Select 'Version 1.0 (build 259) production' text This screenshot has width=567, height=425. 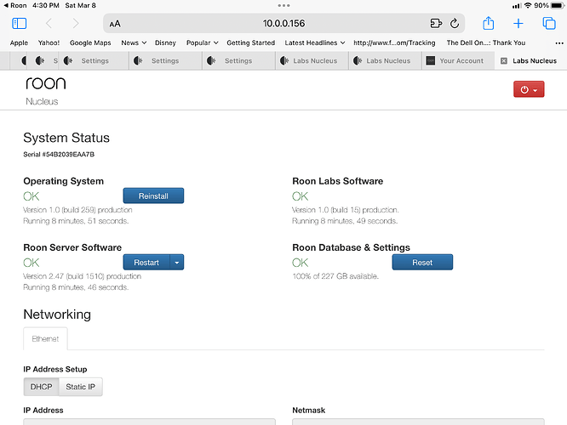(x=77, y=210)
